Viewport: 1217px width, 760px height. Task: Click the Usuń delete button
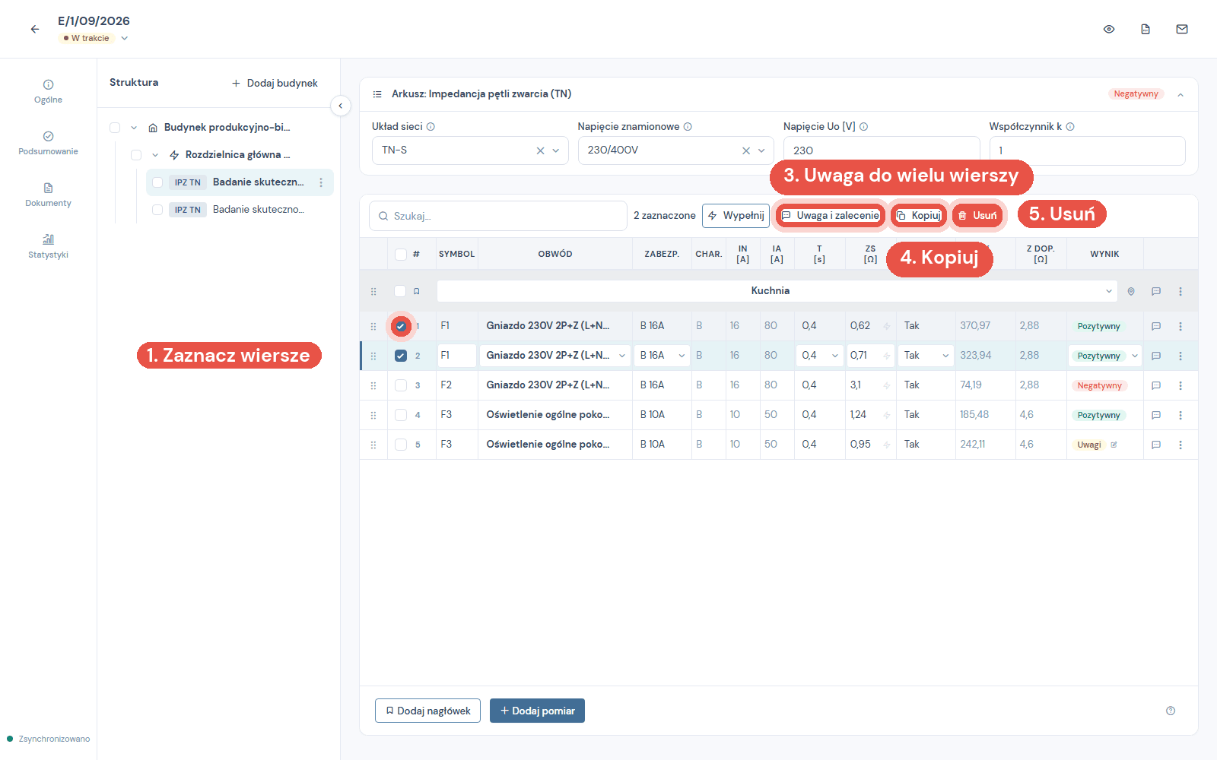[x=977, y=216]
